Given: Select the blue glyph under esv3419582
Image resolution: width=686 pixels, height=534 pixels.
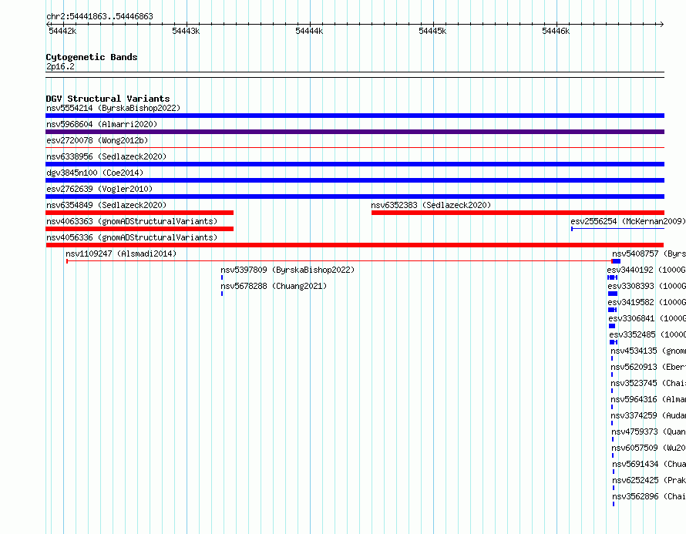Looking at the screenshot, I should coord(613,310).
